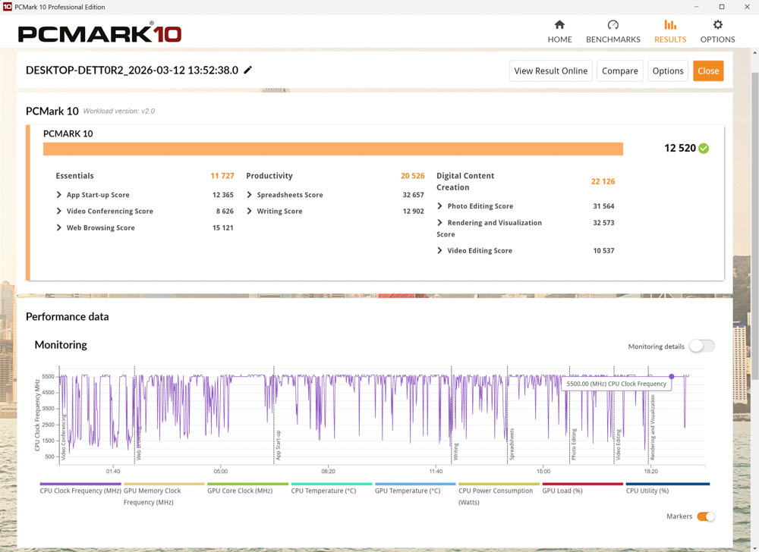Click the Compare button
The image size is (759, 552).
click(619, 71)
